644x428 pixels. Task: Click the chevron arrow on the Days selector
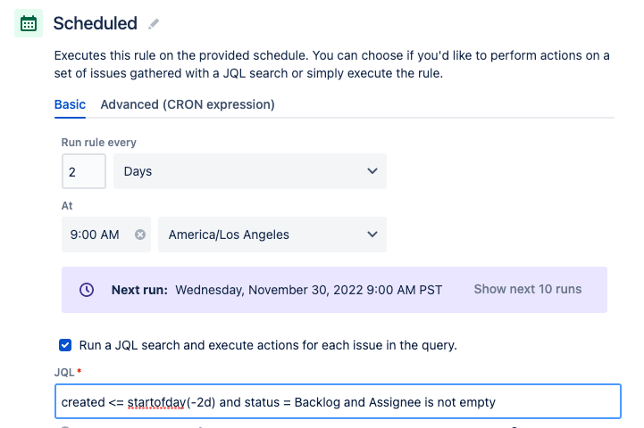point(372,171)
